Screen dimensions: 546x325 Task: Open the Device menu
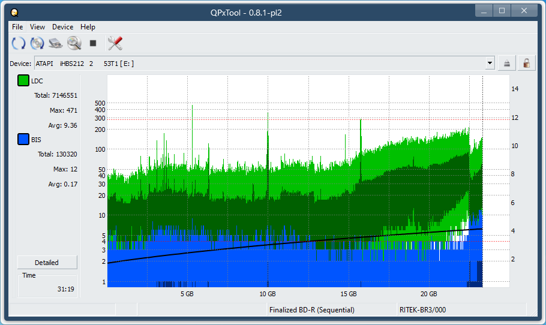[62, 27]
